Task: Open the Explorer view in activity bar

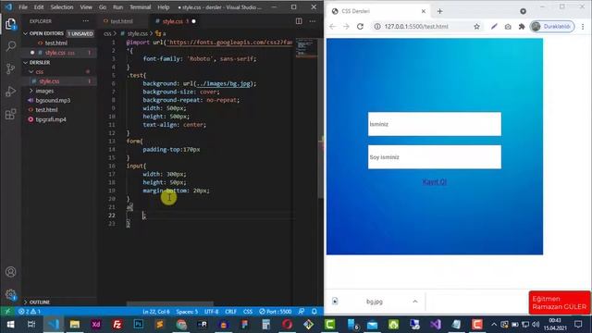Action: 10,24
